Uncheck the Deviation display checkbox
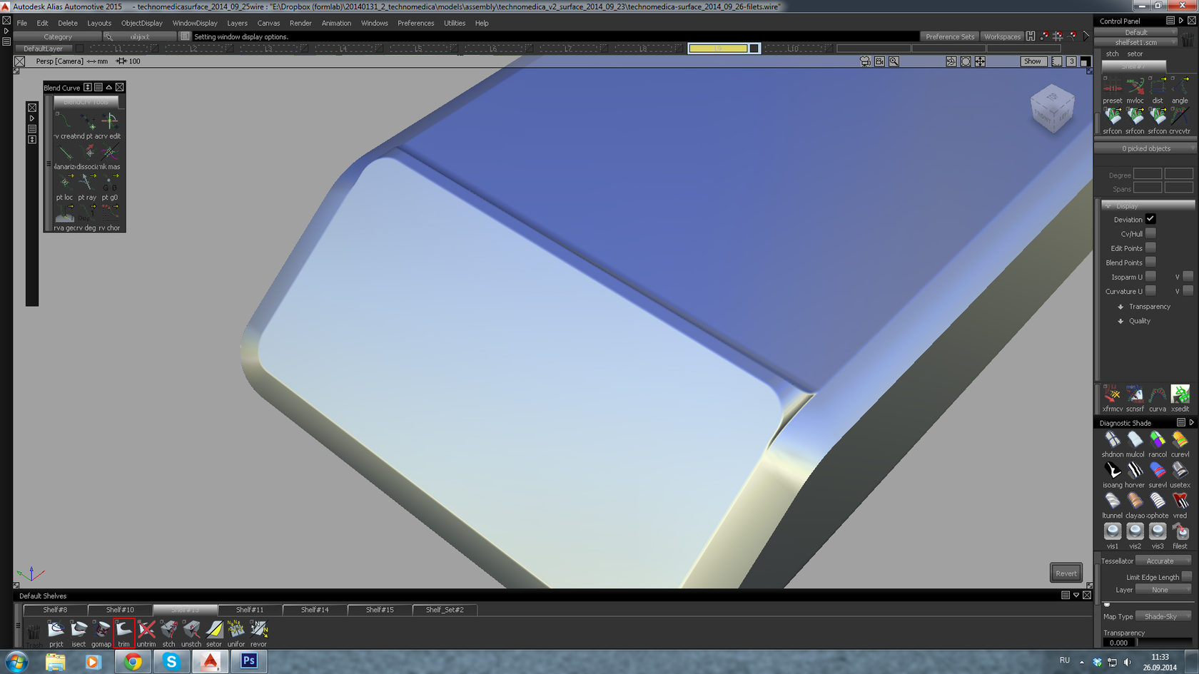This screenshot has height=674, width=1199. pos(1150,219)
